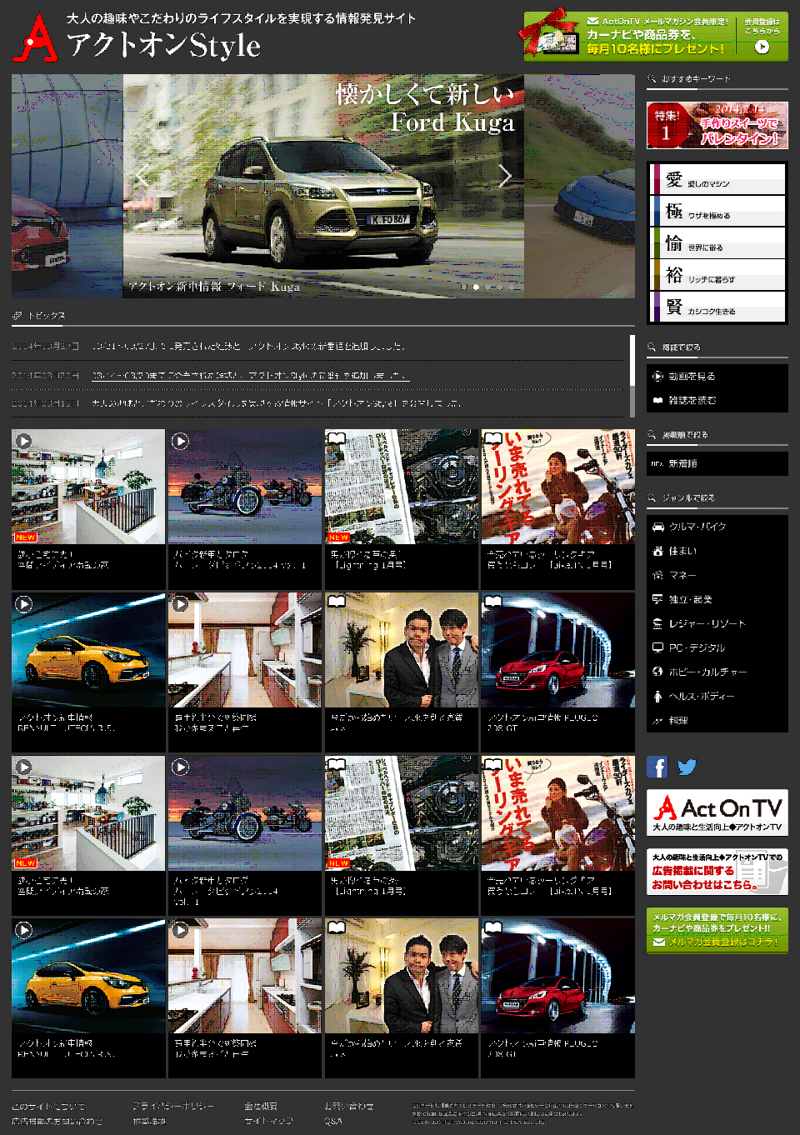This screenshot has height=1135, width=800.
Task: Choose the 独立・起業 genre icon
Action: [657, 599]
